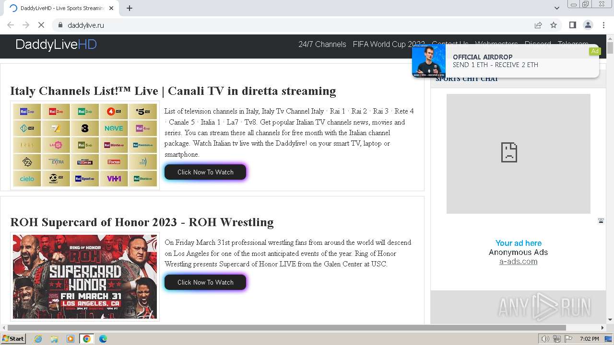Viewport: 614px width, 345px height.
Task: Launch Internet Explorer from the taskbar
Action: point(38,339)
